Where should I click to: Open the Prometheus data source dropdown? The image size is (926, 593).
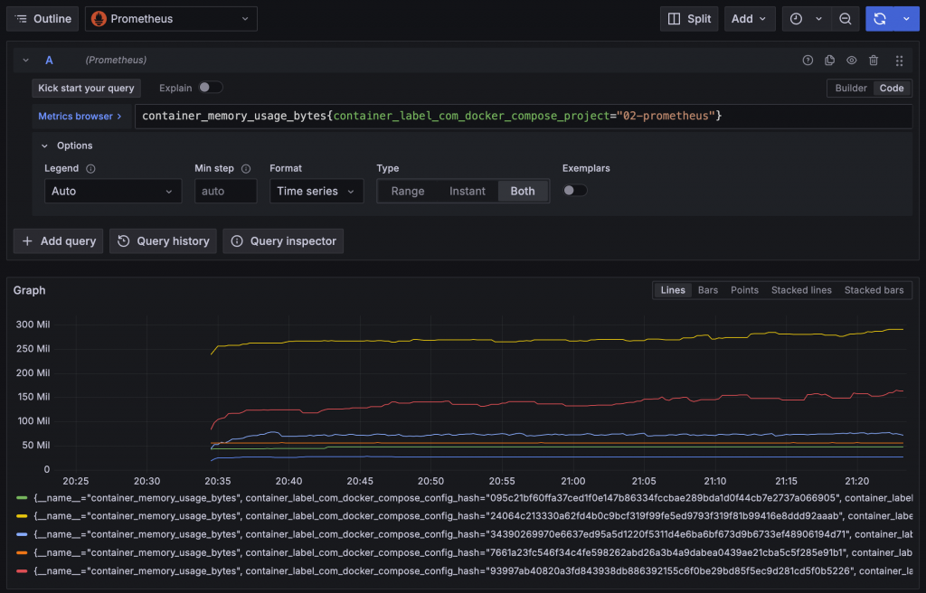[171, 19]
